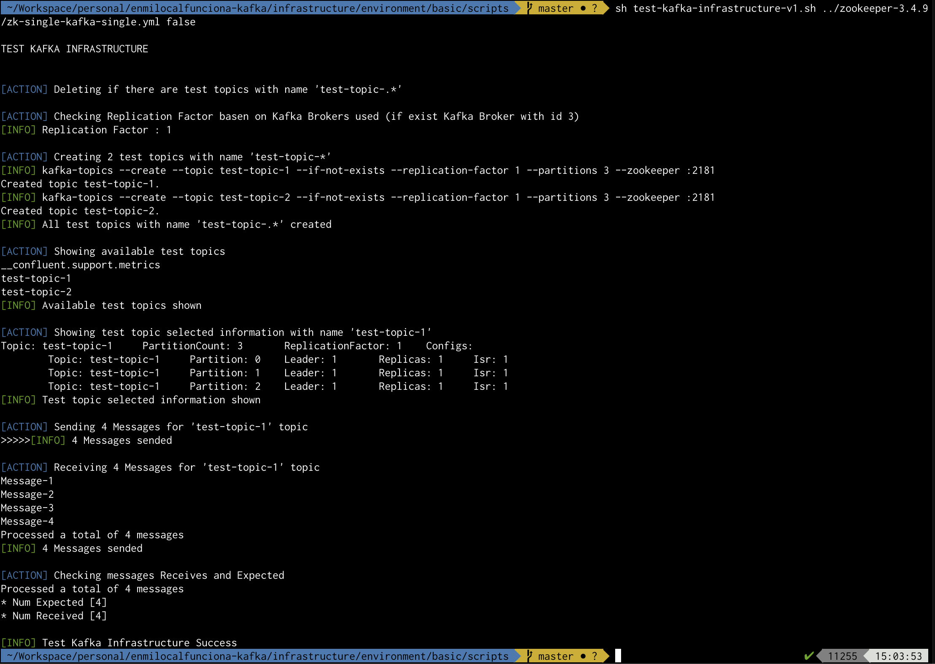Click the history number 11255 segment
Screen dimensions: 935x664
click(x=842, y=656)
